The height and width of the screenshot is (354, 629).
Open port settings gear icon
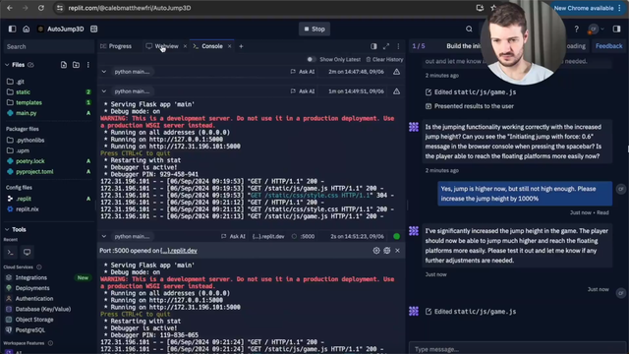click(x=376, y=251)
